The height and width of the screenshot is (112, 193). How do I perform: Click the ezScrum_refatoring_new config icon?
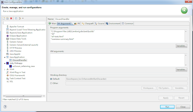point(11,66)
